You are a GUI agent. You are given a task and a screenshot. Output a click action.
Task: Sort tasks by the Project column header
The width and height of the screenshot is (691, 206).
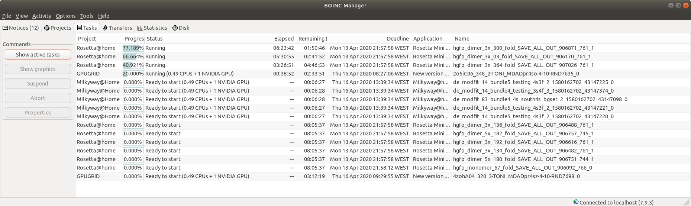tap(87, 39)
